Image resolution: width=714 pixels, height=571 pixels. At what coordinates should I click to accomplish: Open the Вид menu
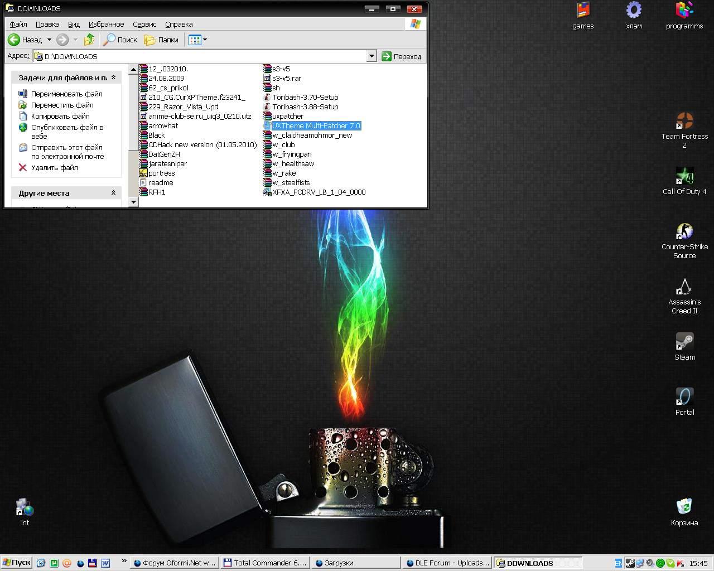(x=74, y=25)
